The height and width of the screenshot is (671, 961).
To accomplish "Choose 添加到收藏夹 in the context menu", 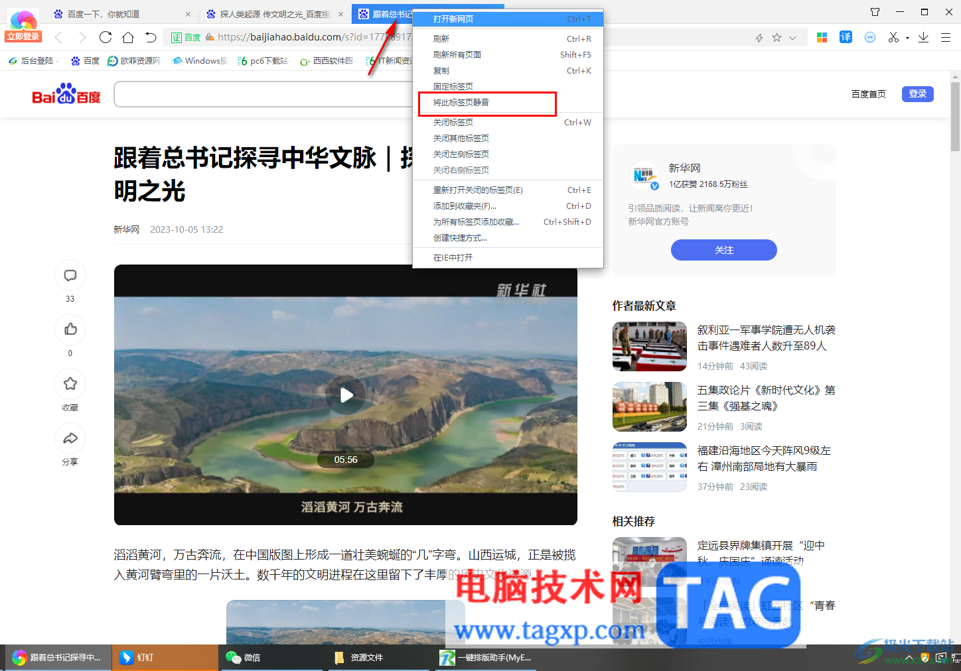I will [x=508, y=206].
